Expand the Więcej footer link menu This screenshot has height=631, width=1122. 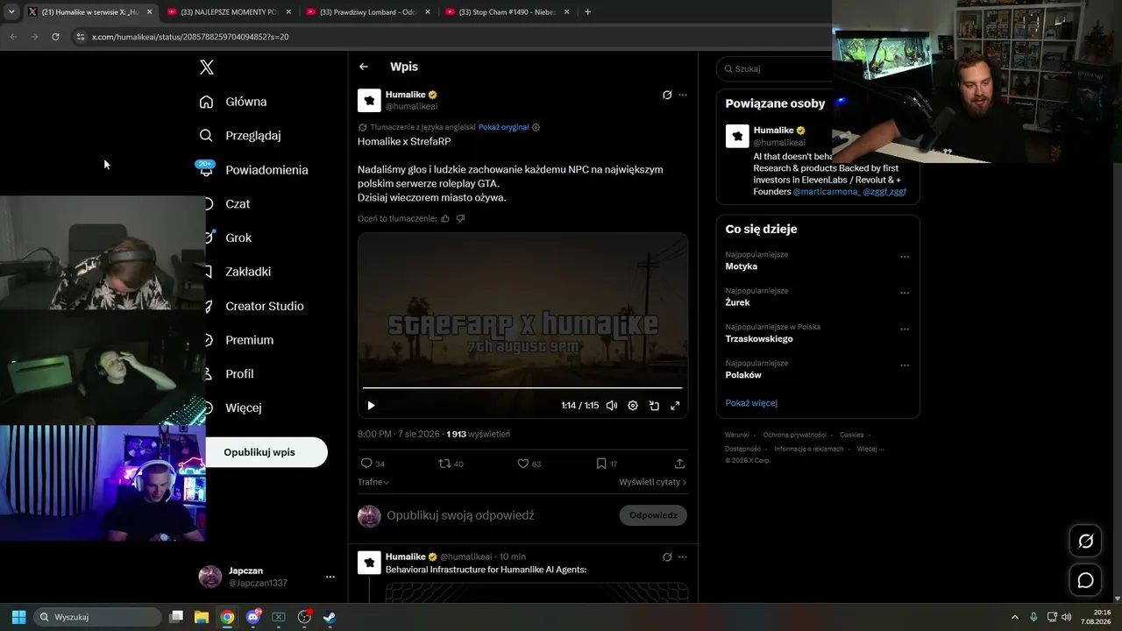pos(870,449)
